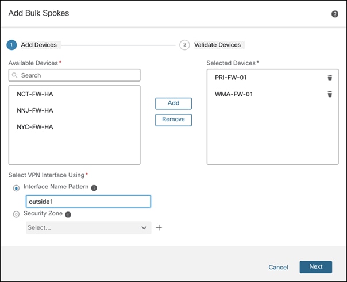The image size is (347, 282).
Task: Click the search magnifier icon
Action: click(15, 75)
